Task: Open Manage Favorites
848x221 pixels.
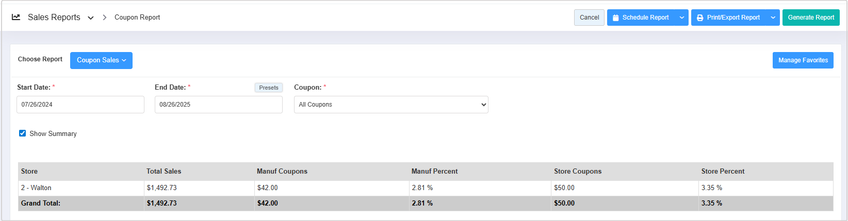Action: 803,60
